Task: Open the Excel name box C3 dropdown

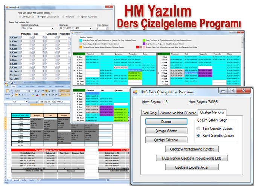Action: [26, 101]
